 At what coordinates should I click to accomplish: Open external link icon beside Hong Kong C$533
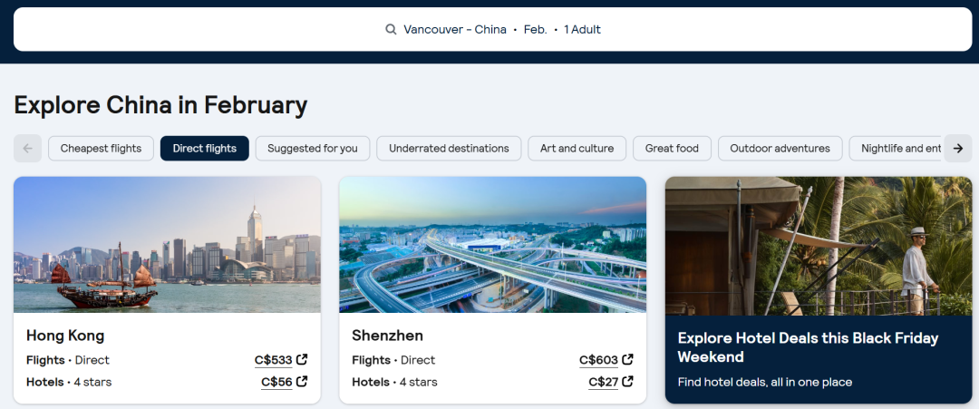pyautogui.click(x=302, y=360)
